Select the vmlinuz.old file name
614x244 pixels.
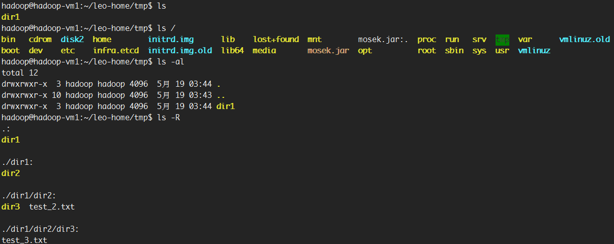[585, 39]
